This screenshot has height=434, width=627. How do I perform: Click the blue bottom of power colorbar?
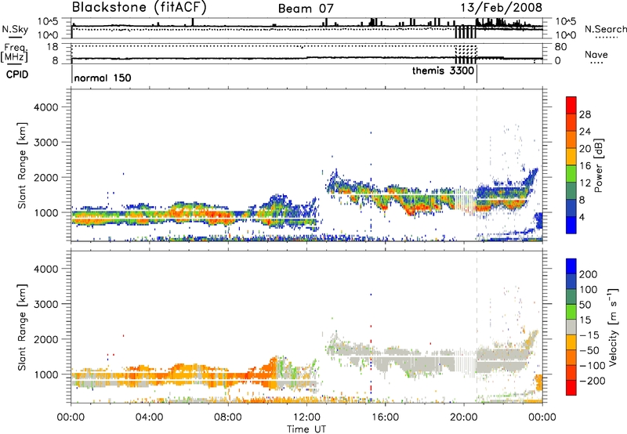point(571,225)
